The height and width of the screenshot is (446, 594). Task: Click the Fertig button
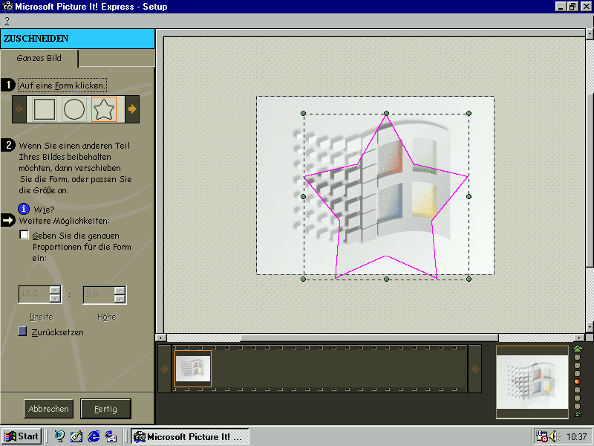105,409
